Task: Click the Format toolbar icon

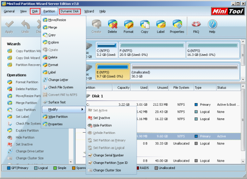Action: point(128,24)
